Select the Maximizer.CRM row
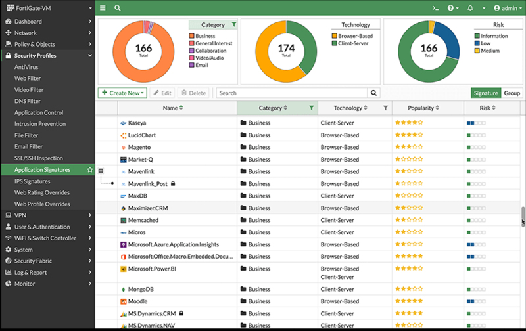The width and height of the screenshot is (526, 331). click(308, 208)
